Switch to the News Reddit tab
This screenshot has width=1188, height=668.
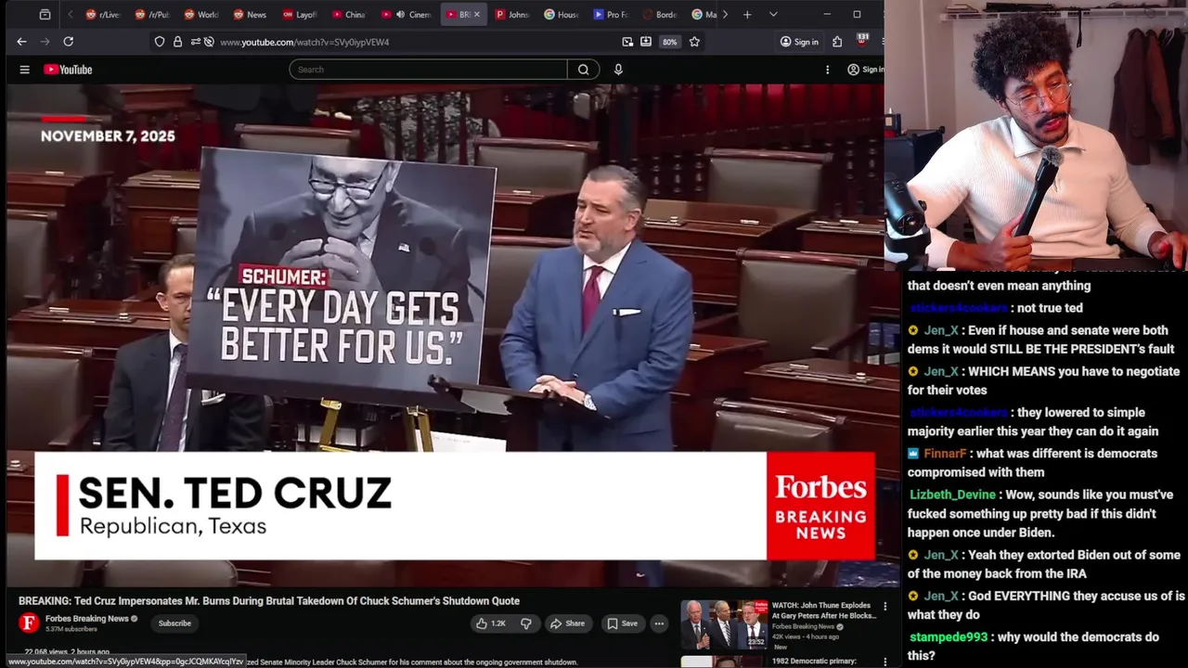(251, 15)
